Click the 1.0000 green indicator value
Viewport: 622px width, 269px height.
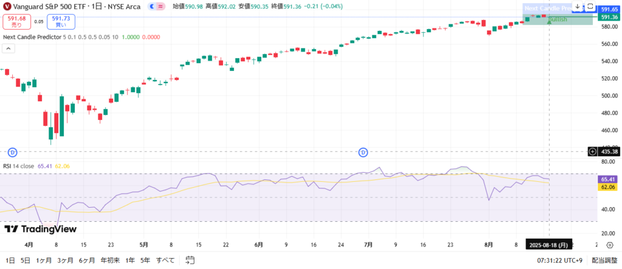[x=131, y=37]
